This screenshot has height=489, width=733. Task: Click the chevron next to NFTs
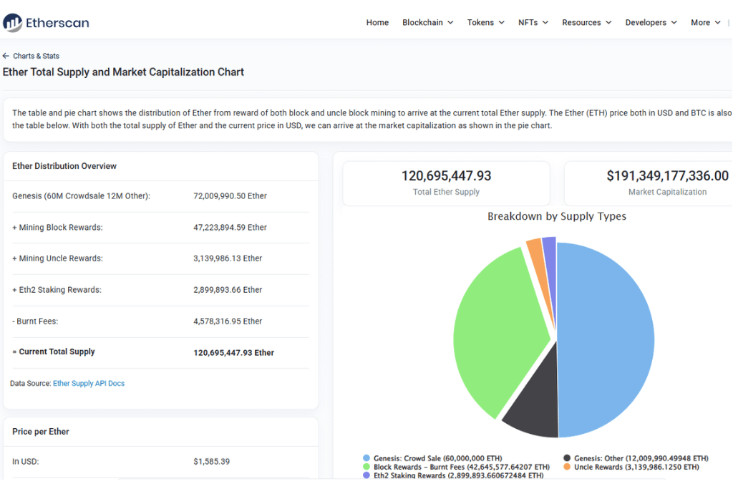[545, 22]
